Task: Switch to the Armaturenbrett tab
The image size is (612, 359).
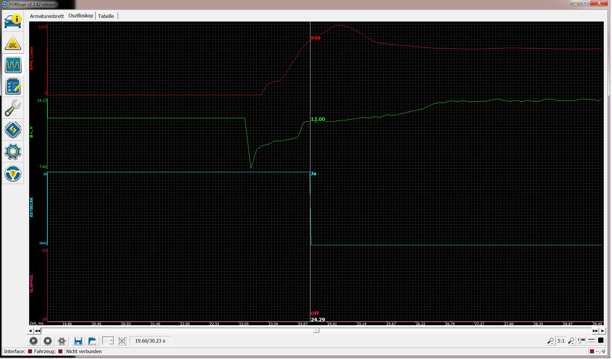Action: pos(47,16)
